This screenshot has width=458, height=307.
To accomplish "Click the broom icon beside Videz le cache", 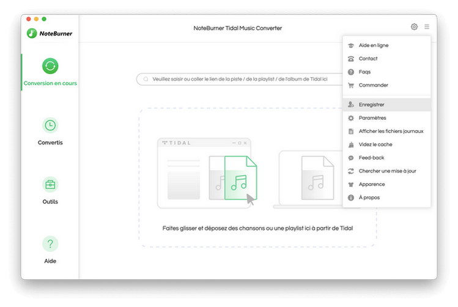I will pyautogui.click(x=351, y=144).
